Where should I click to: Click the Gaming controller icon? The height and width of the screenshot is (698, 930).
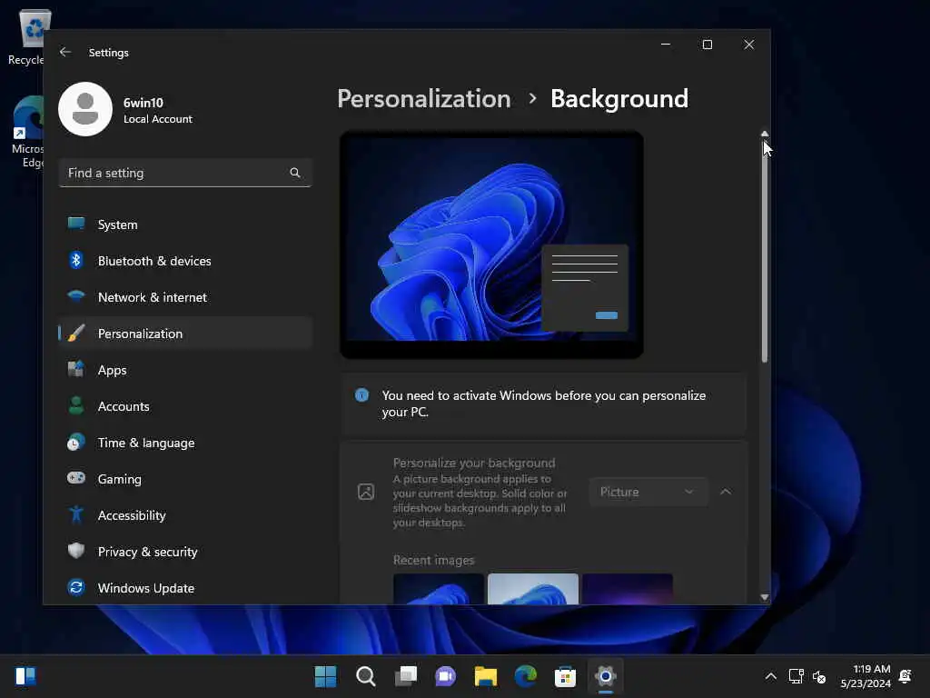coord(76,478)
